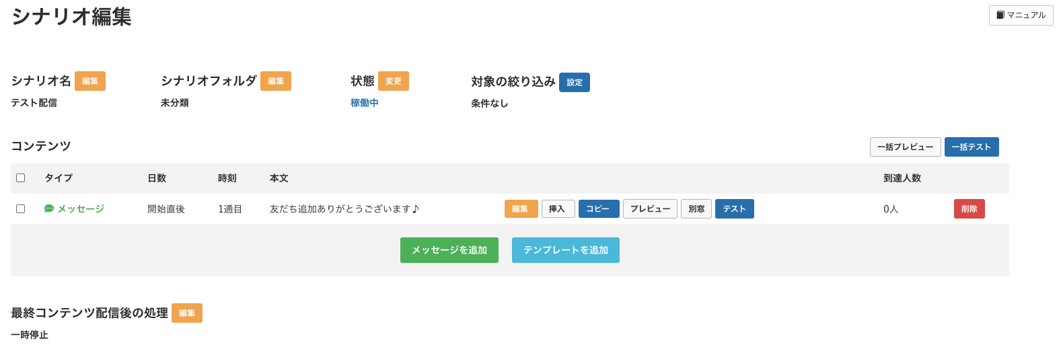Screen dimensions: 1061x351
Task: Click 編集 button next to シナリオ名
Action: [x=90, y=81]
